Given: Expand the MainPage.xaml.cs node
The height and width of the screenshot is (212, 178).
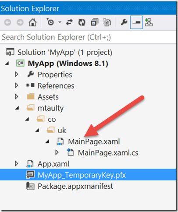Looking at the screenshot, I should tap(57, 152).
